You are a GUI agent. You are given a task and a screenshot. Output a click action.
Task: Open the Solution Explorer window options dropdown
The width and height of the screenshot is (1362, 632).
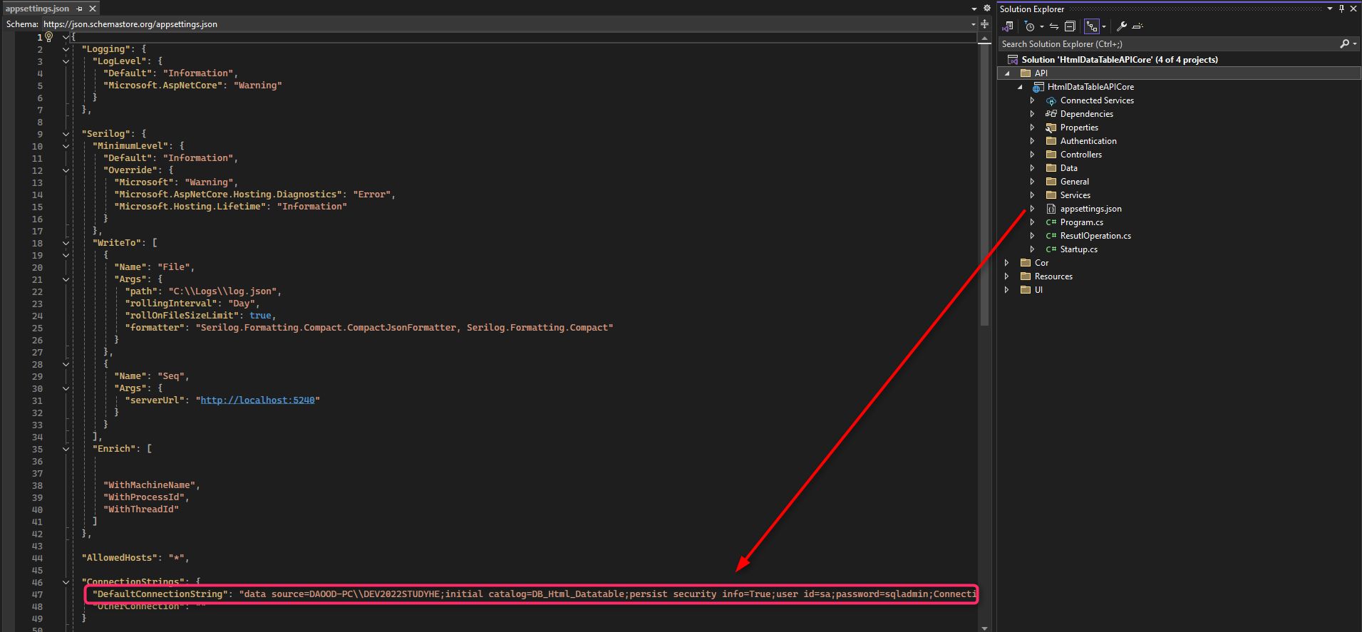tap(1330, 9)
